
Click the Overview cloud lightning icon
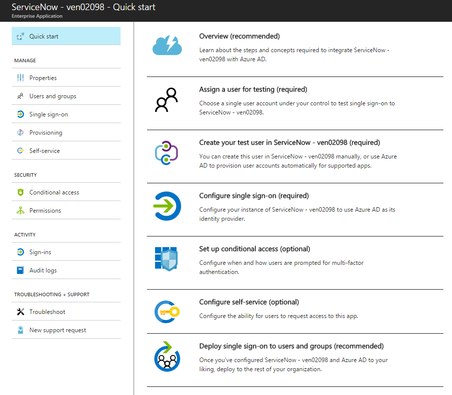point(167,45)
